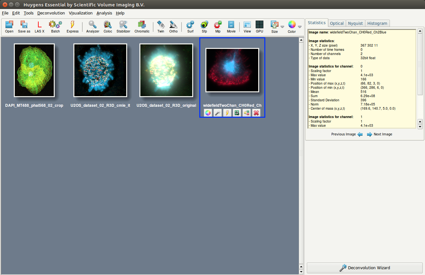The height and width of the screenshot is (275, 425).
Task: Click the Deconvolution Wizard button
Action: tap(364, 268)
